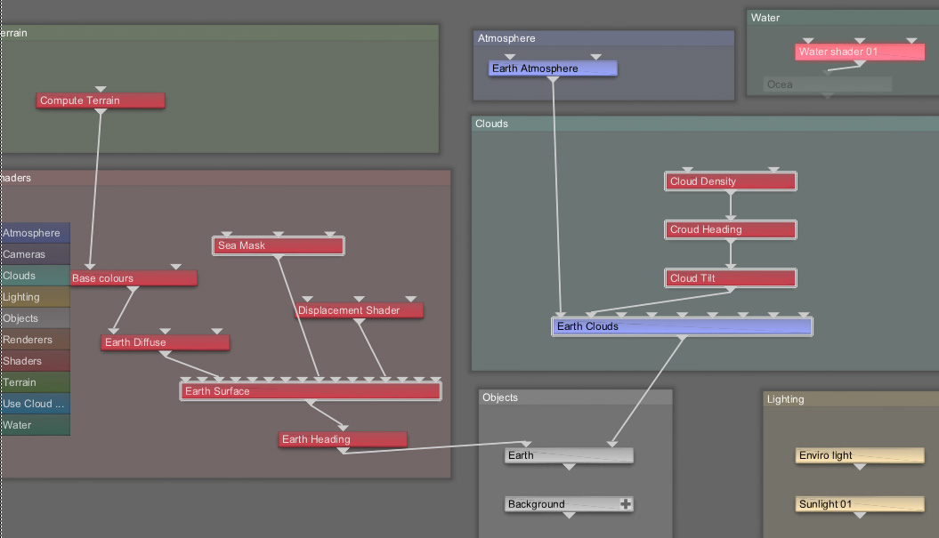Click the Water shader 01 node
Viewport: 939px width, 538px height.
pos(859,52)
